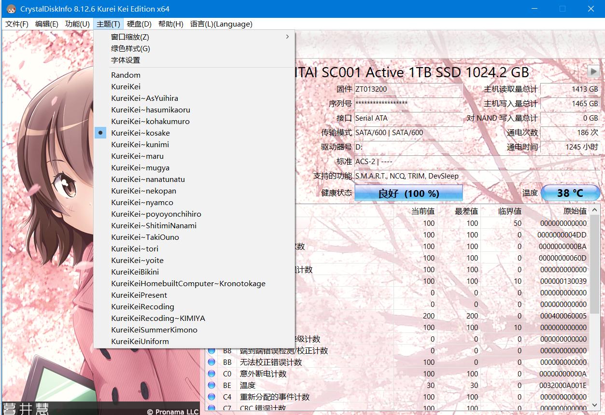605x415 pixels.
Task: Open the 语言(L)(Language) menu
Action: (x=221, y=24)
